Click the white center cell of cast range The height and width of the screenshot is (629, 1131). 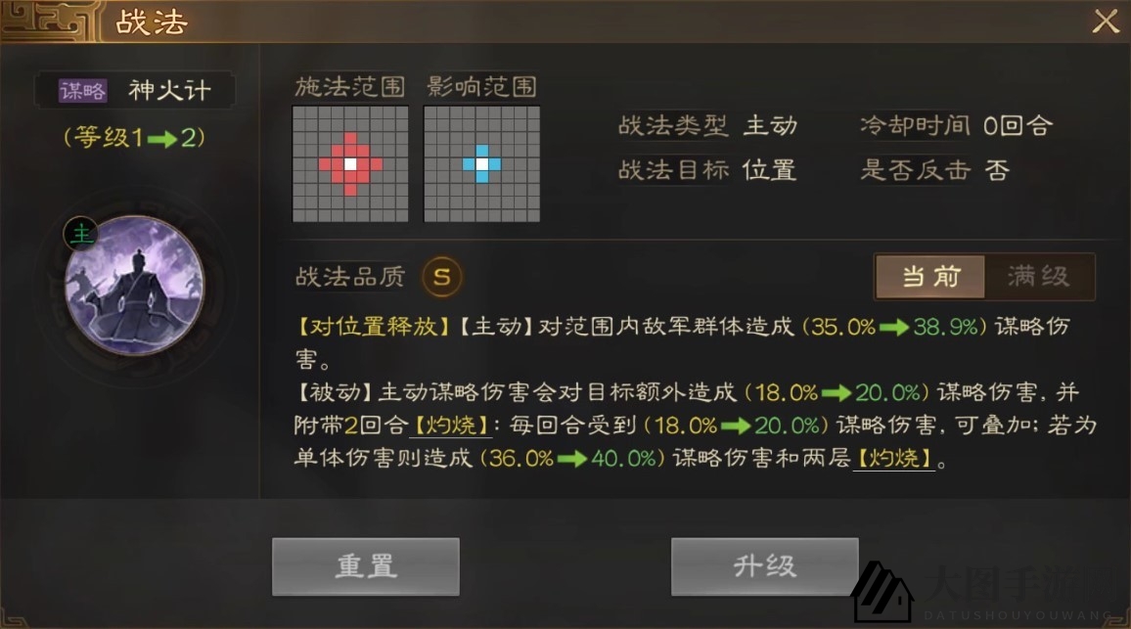(x=350, y=164)
